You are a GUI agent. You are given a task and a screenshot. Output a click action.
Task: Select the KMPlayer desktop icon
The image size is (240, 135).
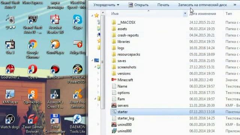[10, 96]
